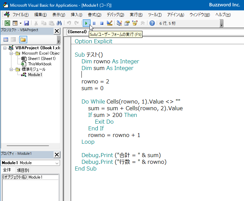244x201 pixels.
Task: Select Sheet1 (Sheet1) in project tree
Action: (42, 59)
